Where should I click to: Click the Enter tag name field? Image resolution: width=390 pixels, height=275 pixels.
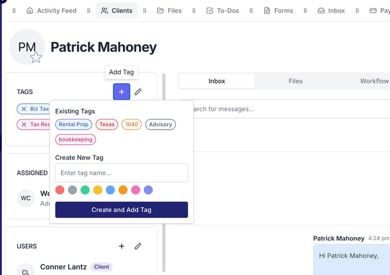[x=121, y=173]
